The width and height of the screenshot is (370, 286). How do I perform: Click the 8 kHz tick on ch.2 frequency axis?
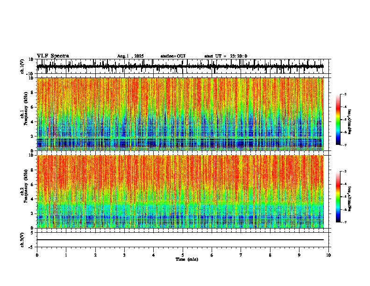pos(32,170)
